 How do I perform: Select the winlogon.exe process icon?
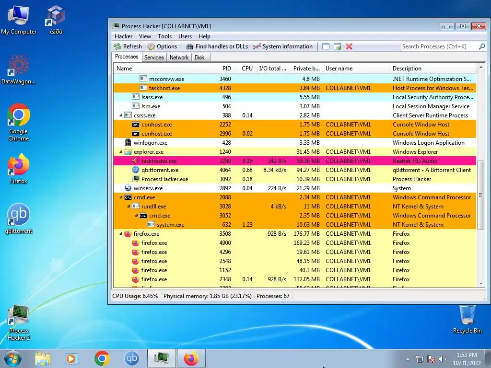(x=128, y=142)
